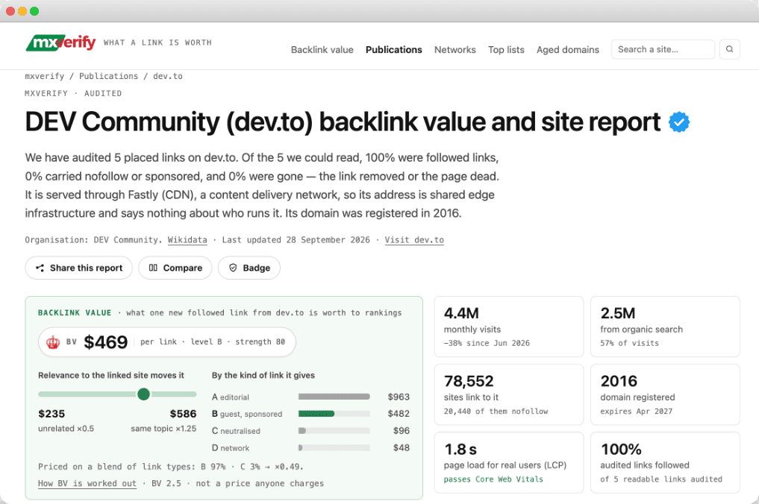Click the 4.4M monthly visits card
759x504 pixels.
[x=509, y=327]
